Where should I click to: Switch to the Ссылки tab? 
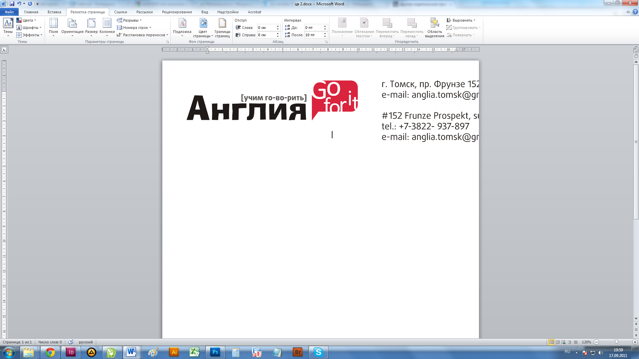(120, 12)
